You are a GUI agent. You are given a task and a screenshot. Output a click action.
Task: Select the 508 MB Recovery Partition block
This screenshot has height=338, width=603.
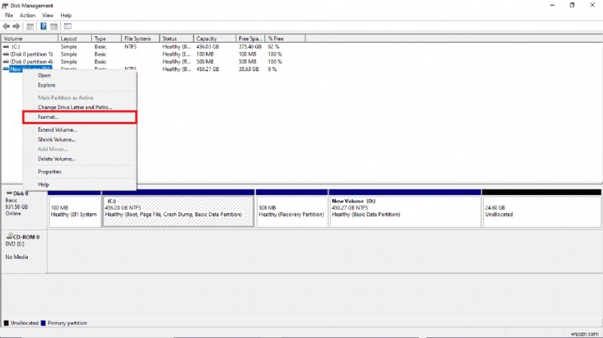[x=292, y=208]
